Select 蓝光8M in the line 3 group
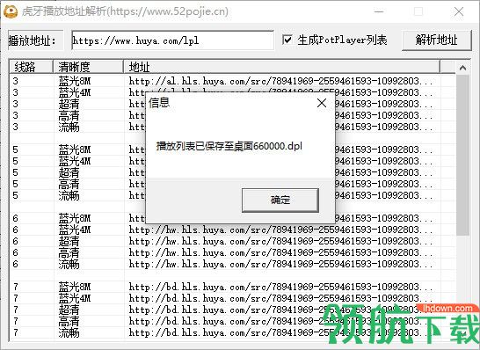Screen dimensions: 480x350 pos(75,81)
